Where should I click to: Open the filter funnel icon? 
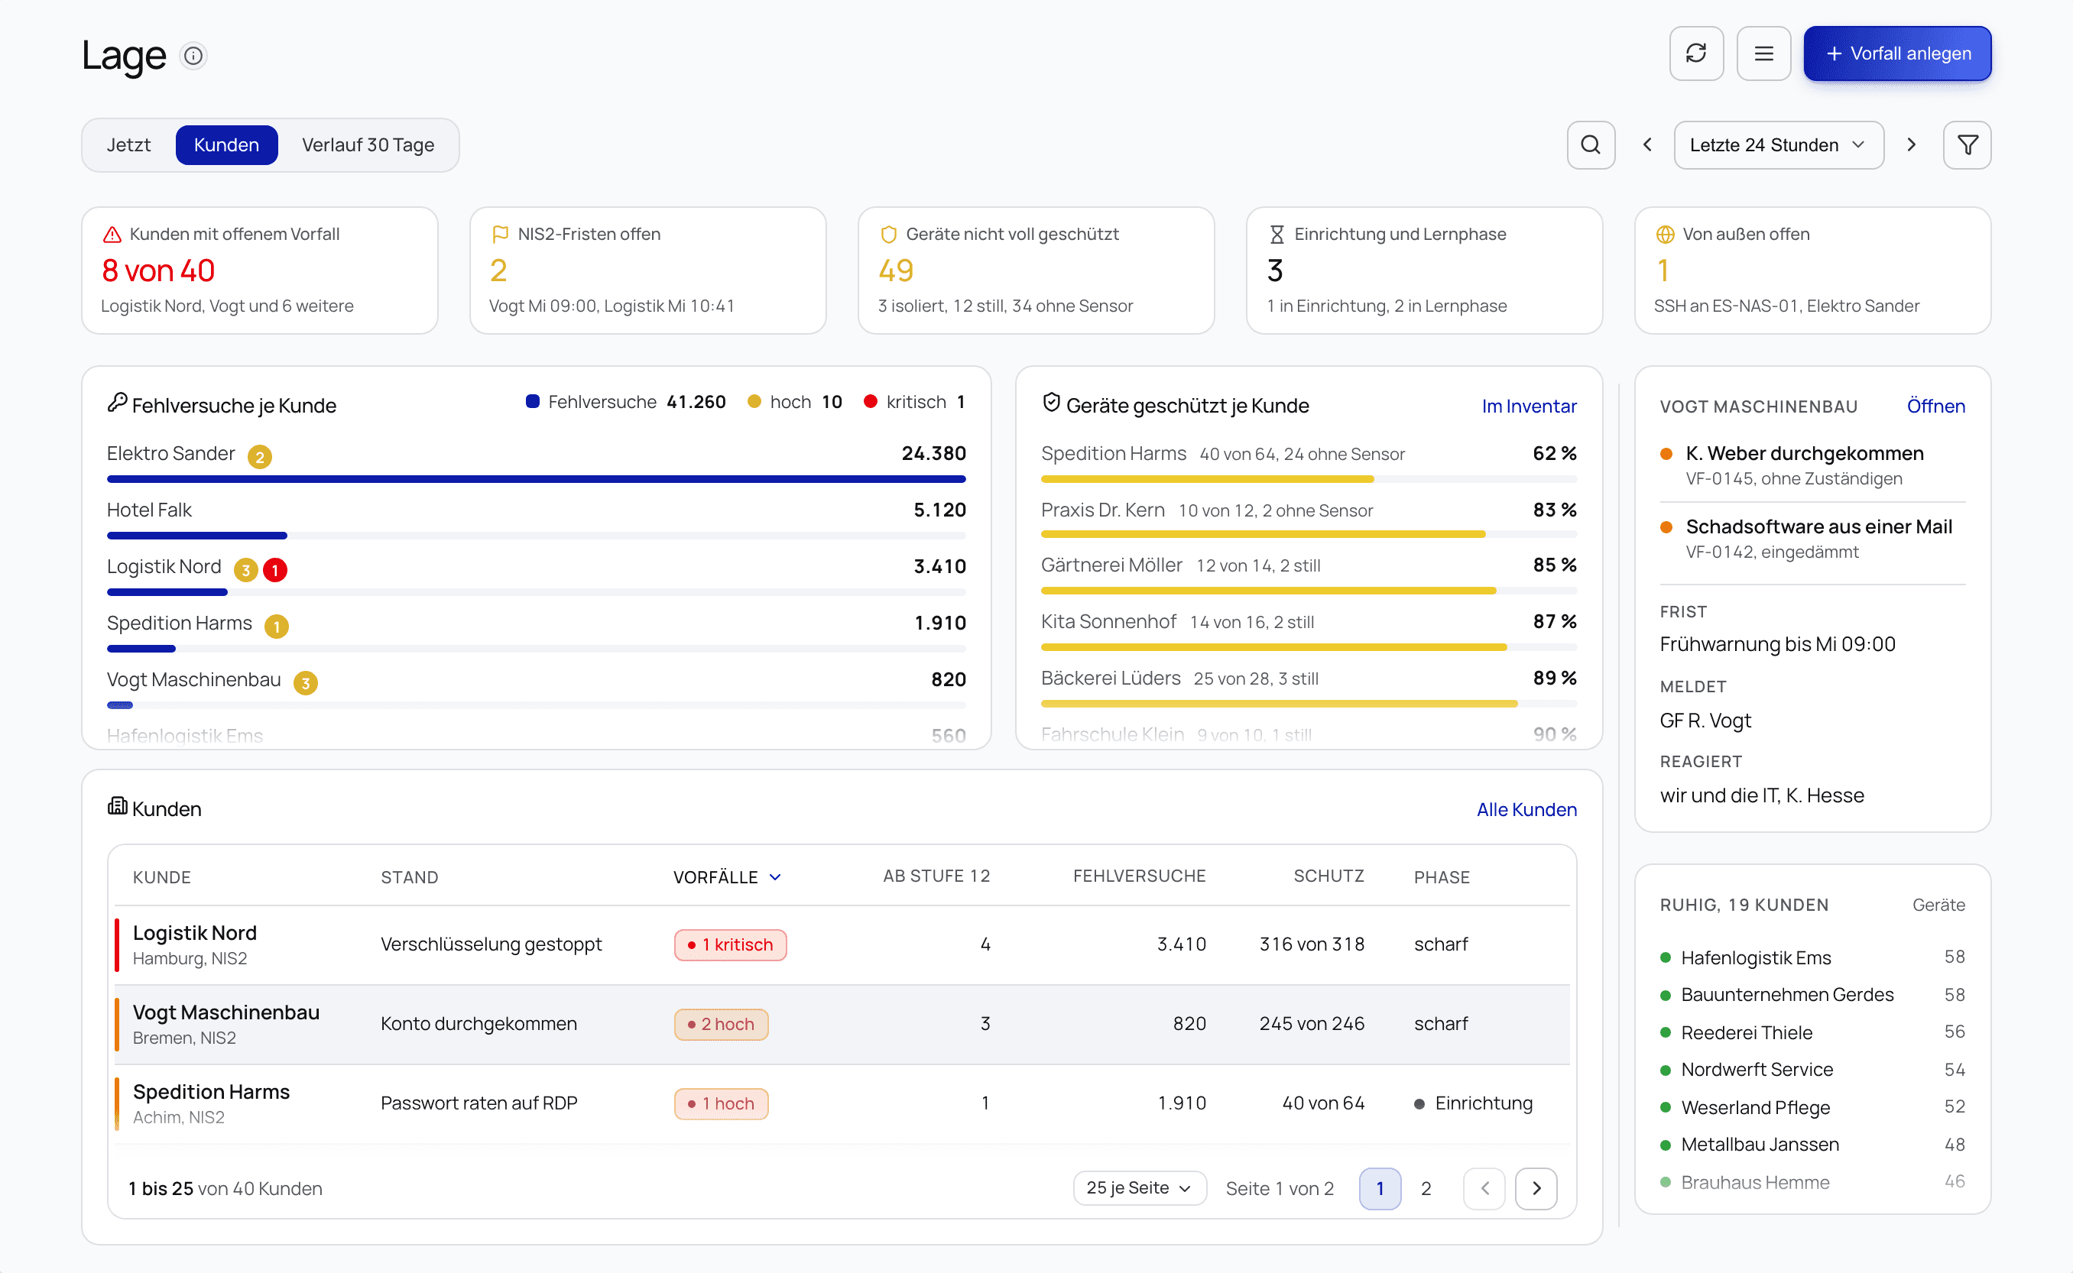[1967, 145]
